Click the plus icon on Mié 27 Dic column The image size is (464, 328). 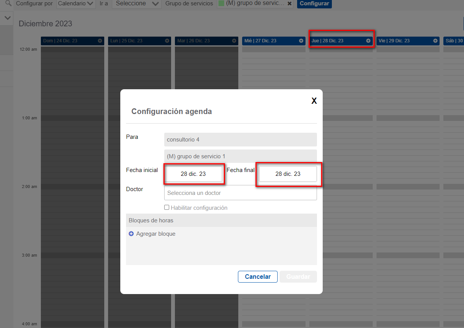301,40
